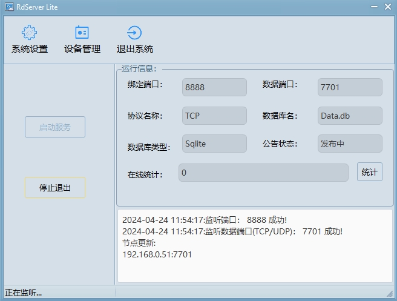
Task: Focus the 在线统计 field showing 0
Action: tap(263, 173)
